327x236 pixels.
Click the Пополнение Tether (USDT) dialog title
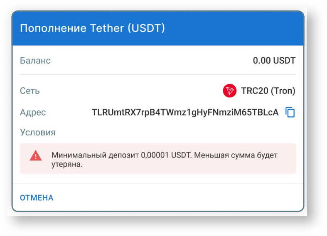tap(93, 28)
